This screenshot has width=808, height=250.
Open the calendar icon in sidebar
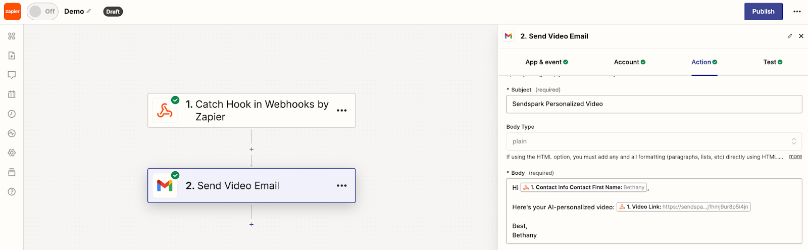coord(12,94)
